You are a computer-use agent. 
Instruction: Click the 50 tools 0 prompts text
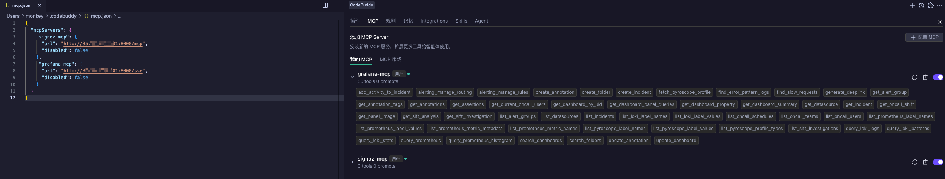378,81
